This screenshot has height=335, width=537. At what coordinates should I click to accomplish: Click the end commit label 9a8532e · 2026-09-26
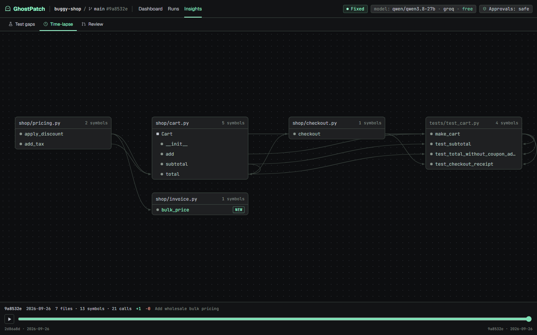(510, 329)
